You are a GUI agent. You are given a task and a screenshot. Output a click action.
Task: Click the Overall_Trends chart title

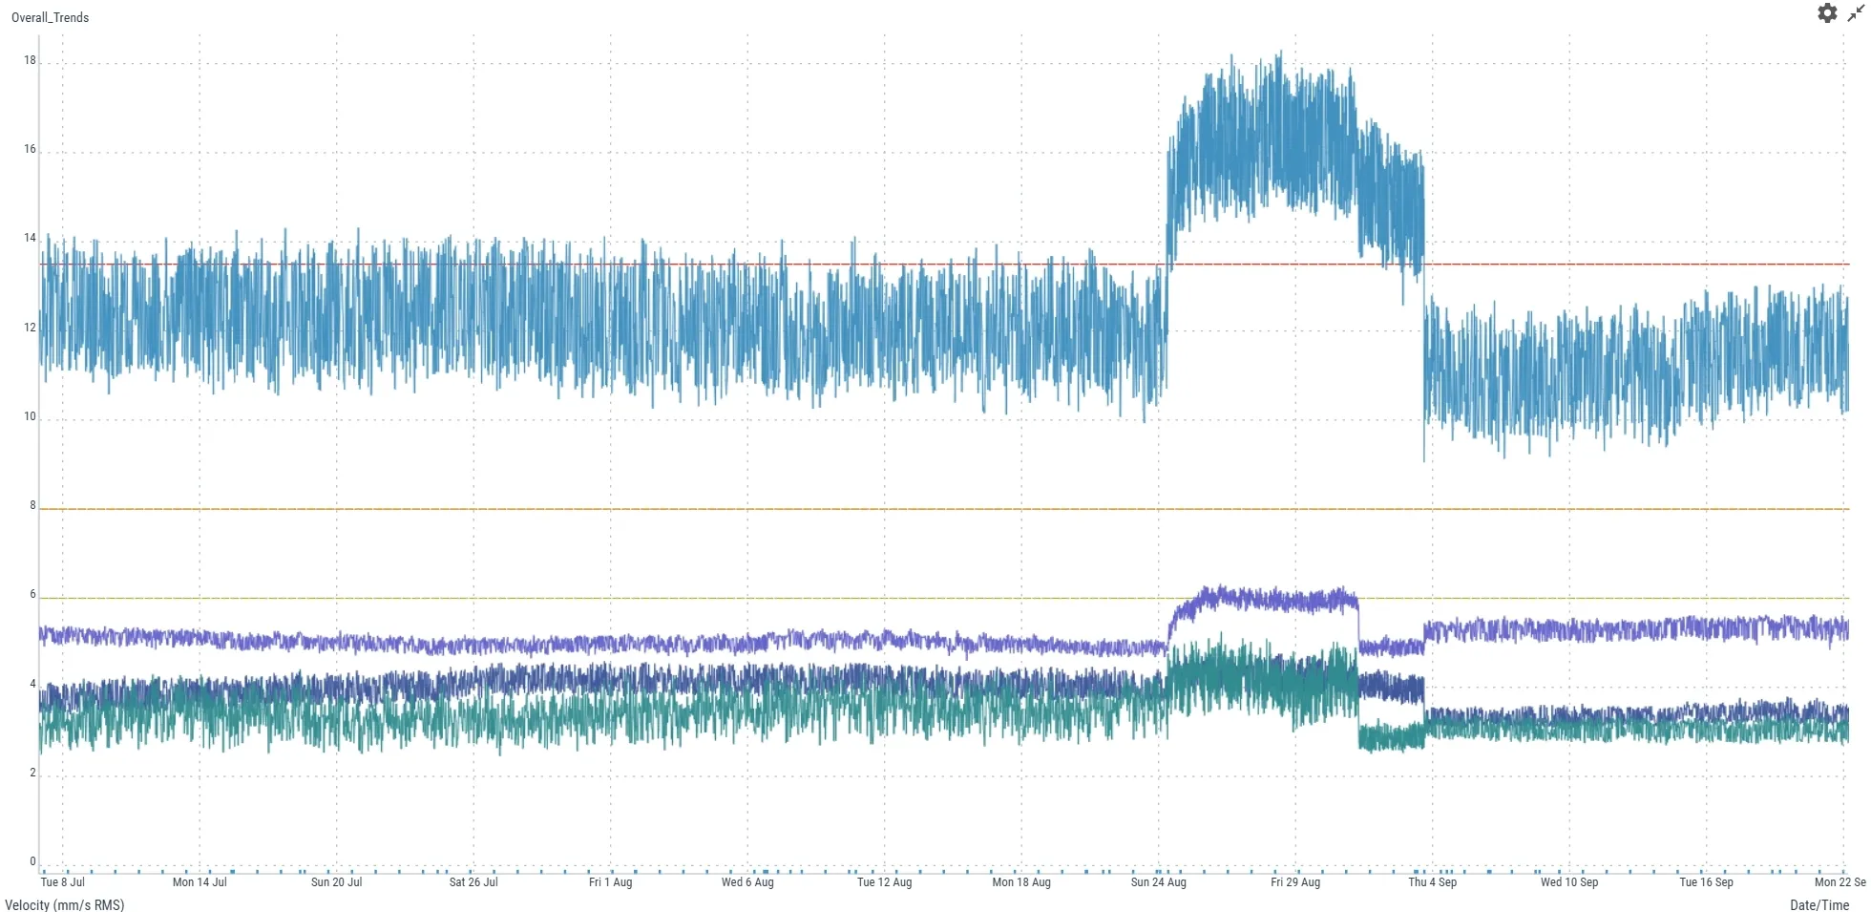click(x=50, y=17)
